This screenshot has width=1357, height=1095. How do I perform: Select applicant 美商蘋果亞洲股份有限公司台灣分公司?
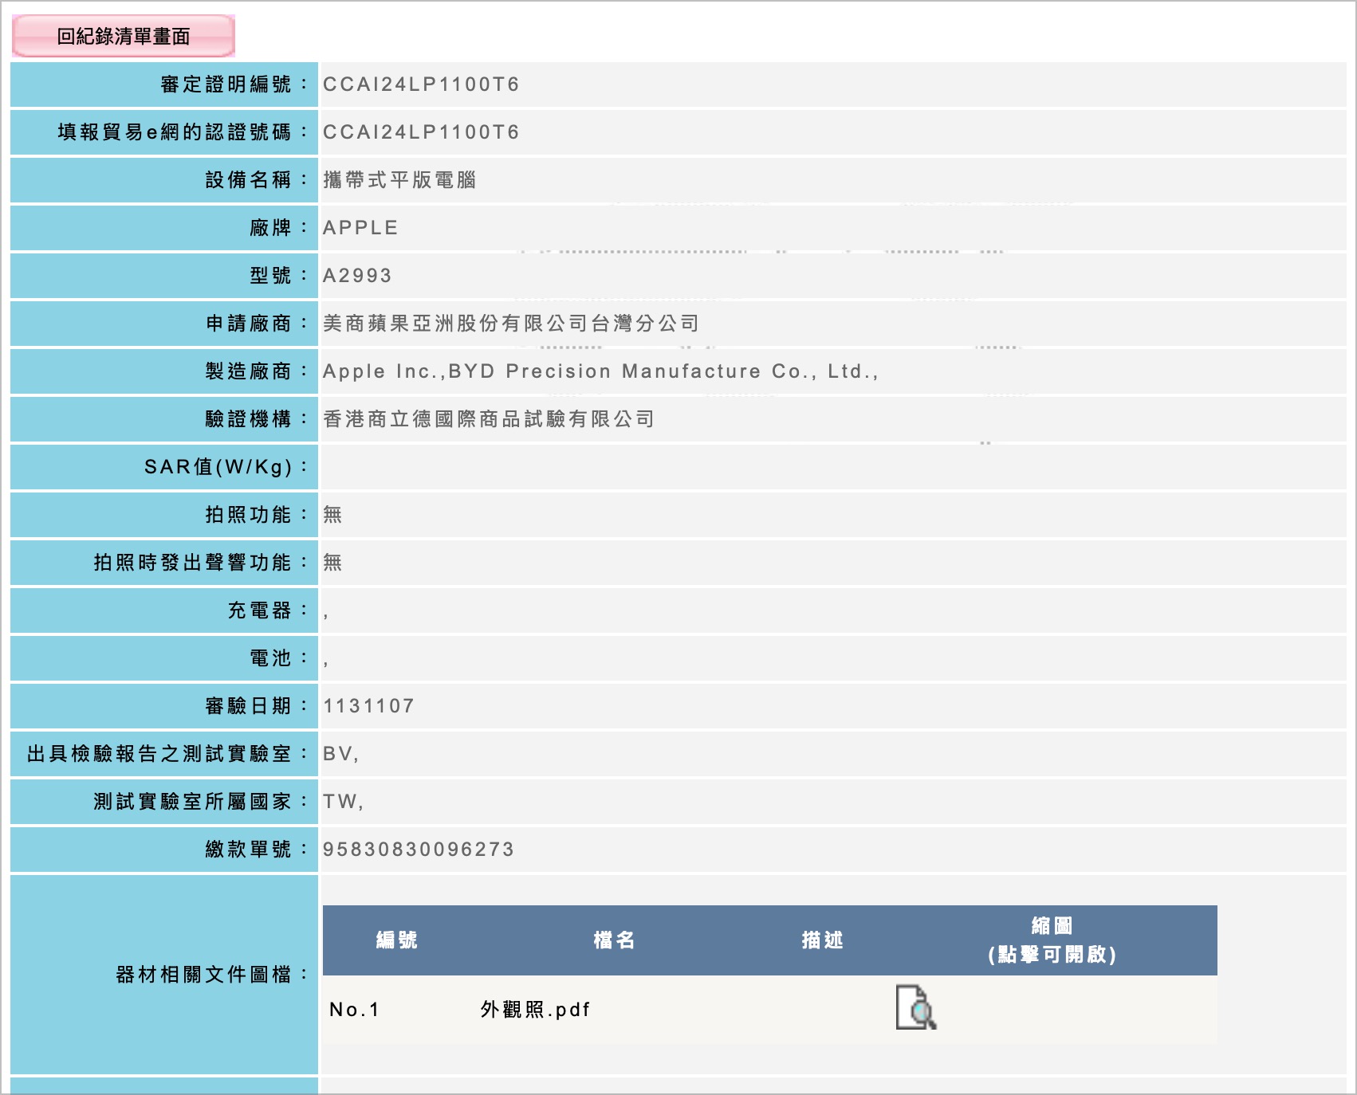coord(511,324)
